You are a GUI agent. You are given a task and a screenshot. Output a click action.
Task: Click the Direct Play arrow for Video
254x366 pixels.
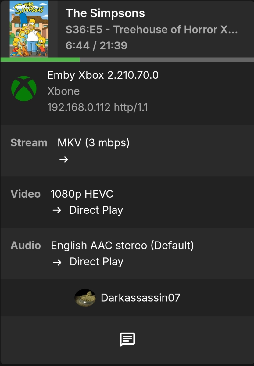57,210
